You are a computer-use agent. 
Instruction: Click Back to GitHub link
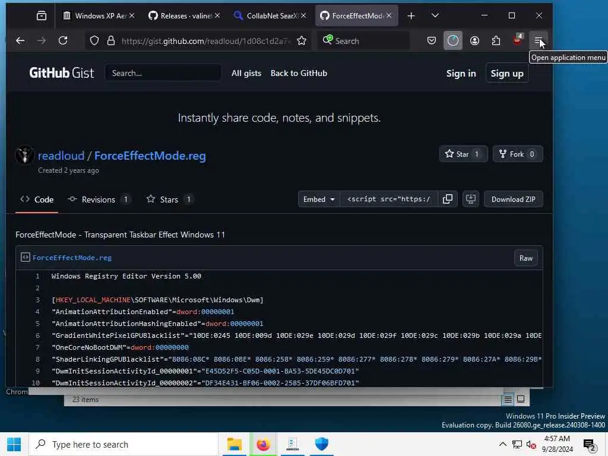pos(299,73)
